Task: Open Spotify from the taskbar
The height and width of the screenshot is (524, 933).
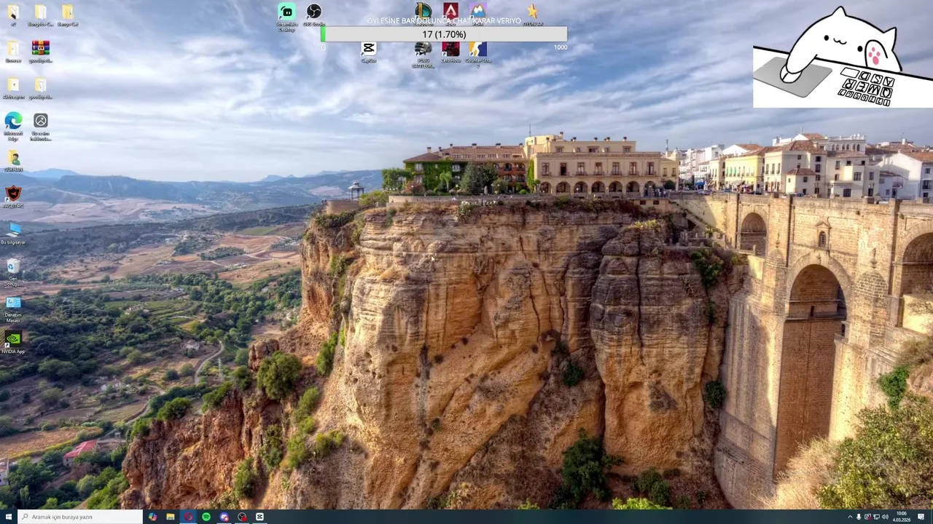Action: point(206,517)
